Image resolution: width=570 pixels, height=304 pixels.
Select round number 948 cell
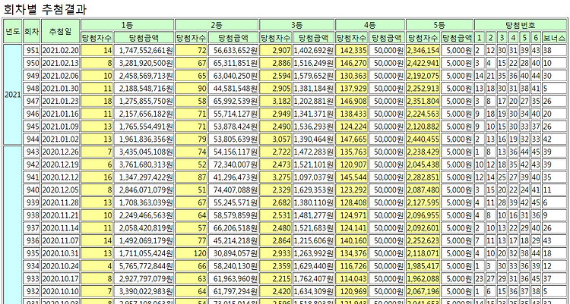point(32,89)
